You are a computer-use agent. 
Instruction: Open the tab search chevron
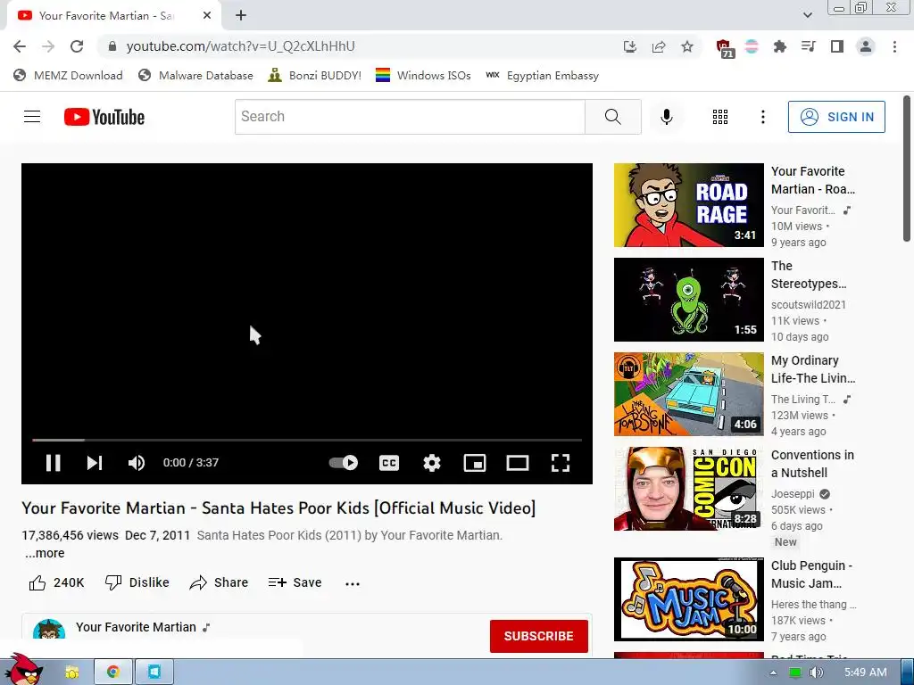(x=807, y=15)
